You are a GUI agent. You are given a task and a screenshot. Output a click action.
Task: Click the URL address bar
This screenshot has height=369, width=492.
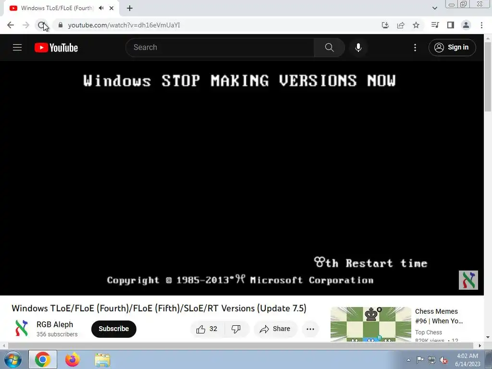(x=217, y=25)
